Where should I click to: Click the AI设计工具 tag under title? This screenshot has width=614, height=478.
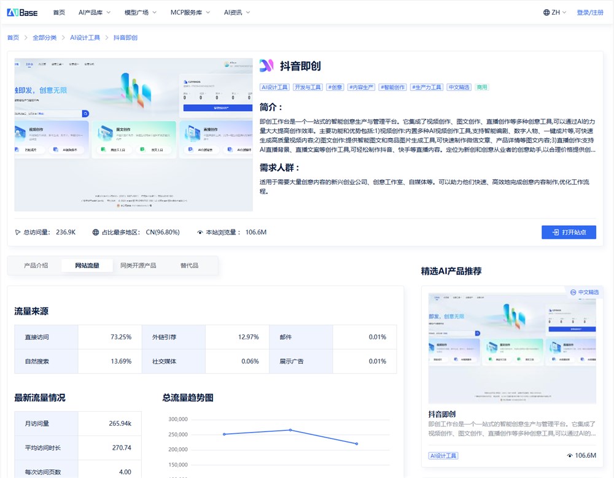point(274,87)
